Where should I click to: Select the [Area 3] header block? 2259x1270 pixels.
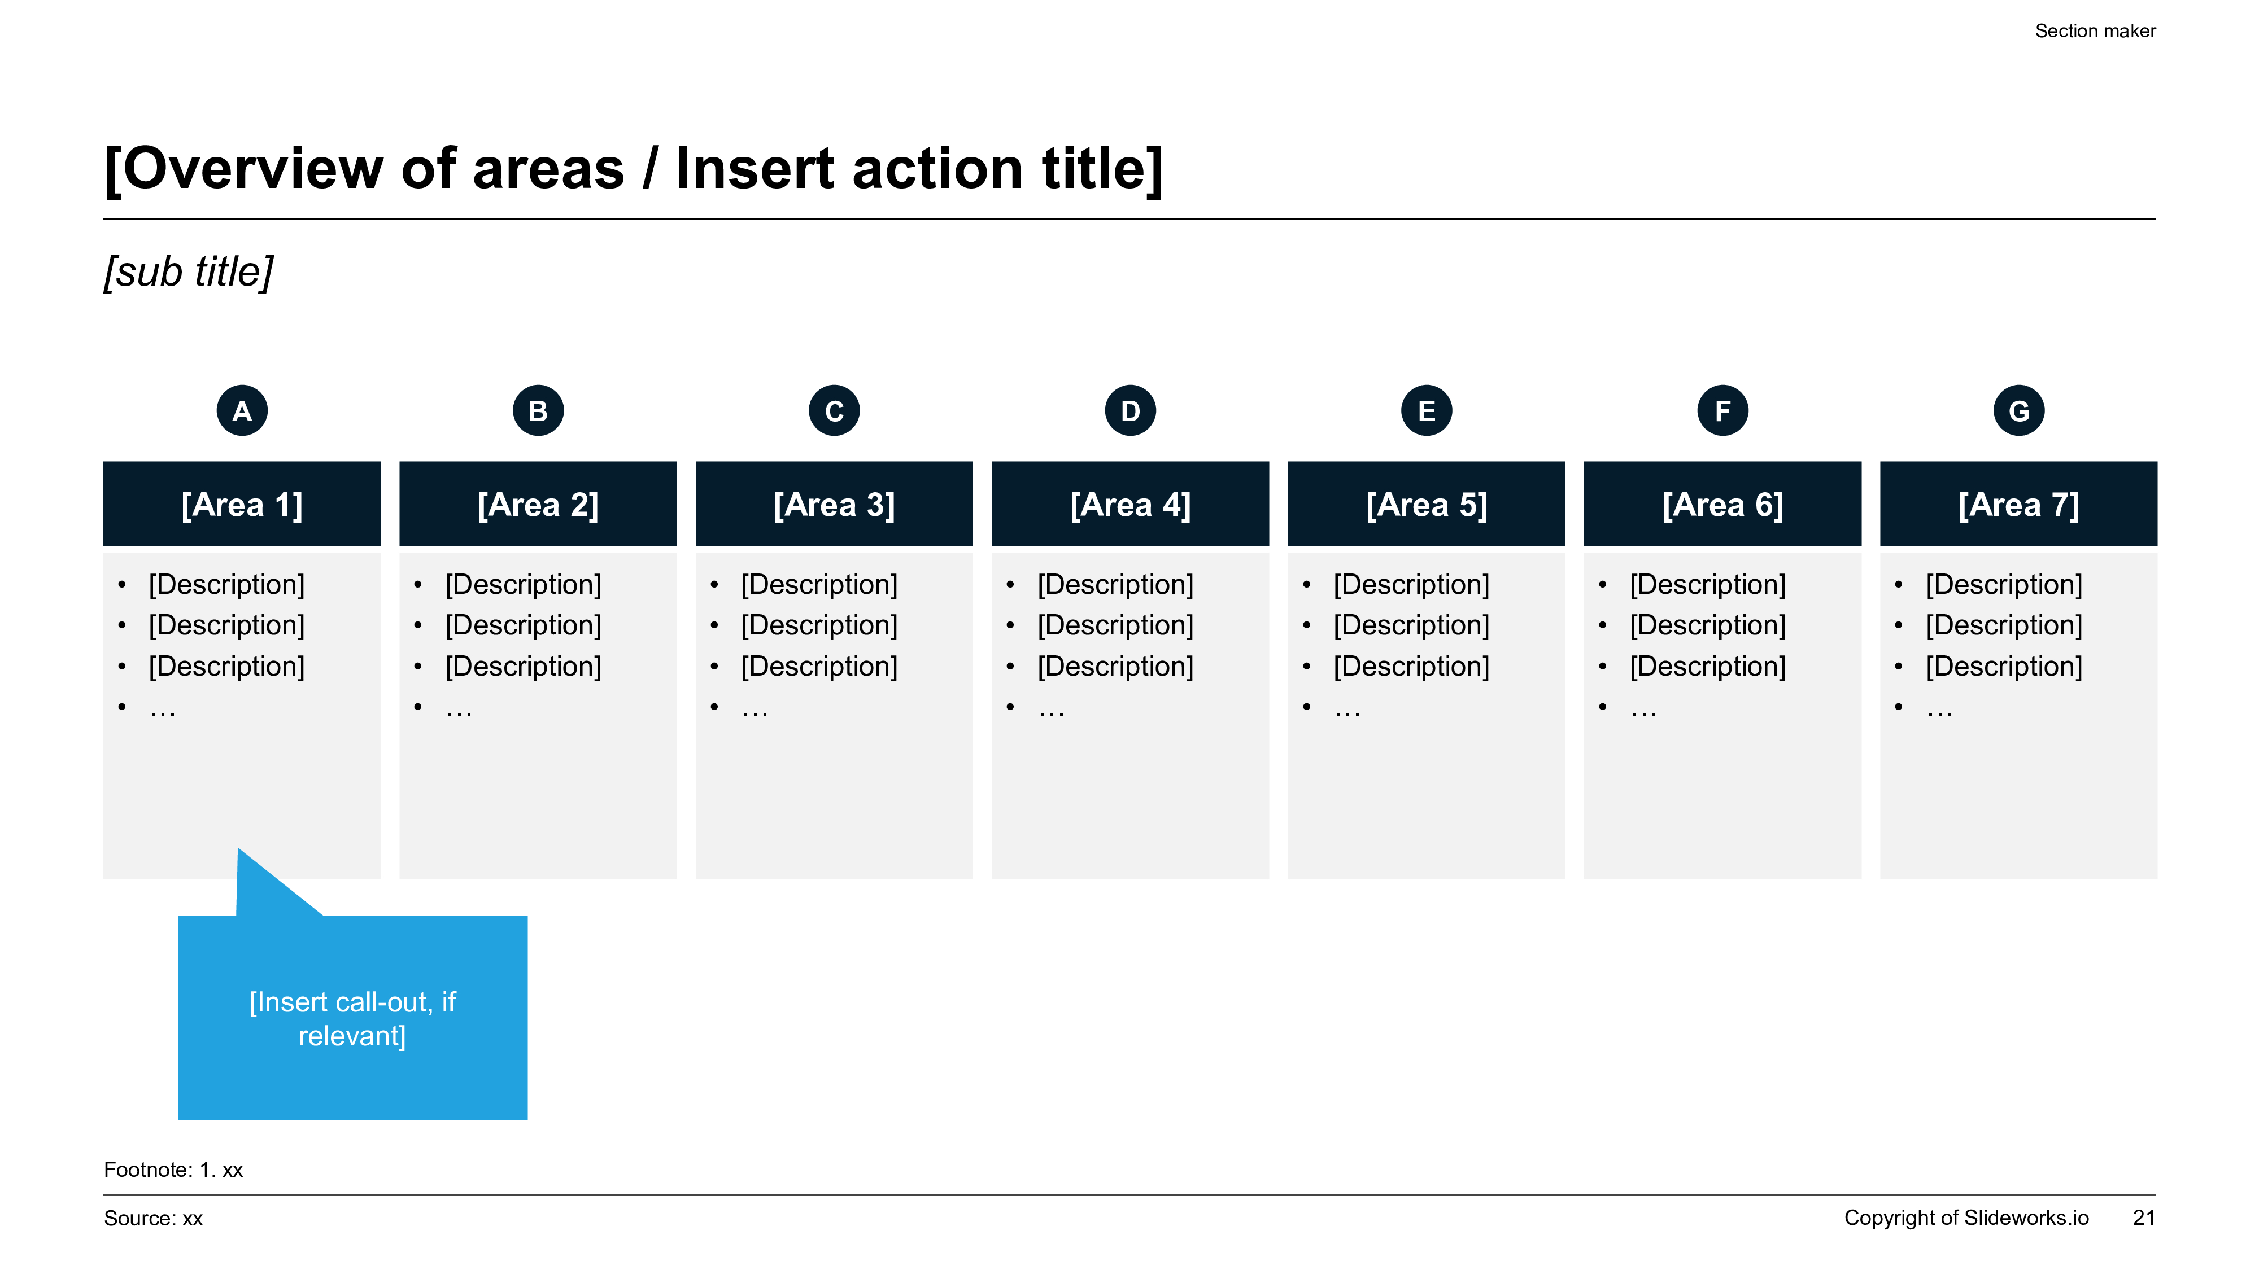(x=834, y=504)
